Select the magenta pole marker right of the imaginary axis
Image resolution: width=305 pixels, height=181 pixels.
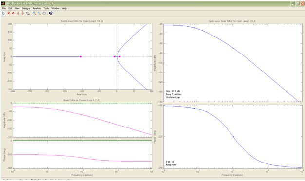click(120, 57)
